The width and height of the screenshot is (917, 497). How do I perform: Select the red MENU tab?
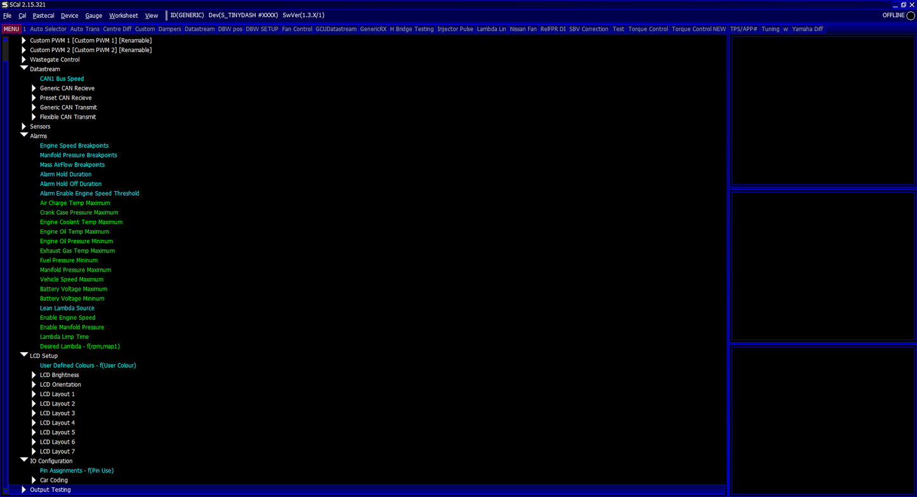(11, 29)
